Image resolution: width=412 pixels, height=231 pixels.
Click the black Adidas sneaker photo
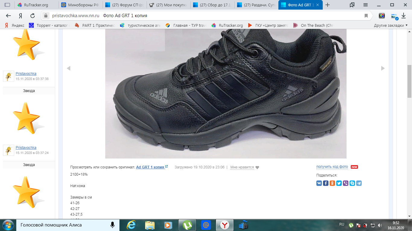point(226,94)
